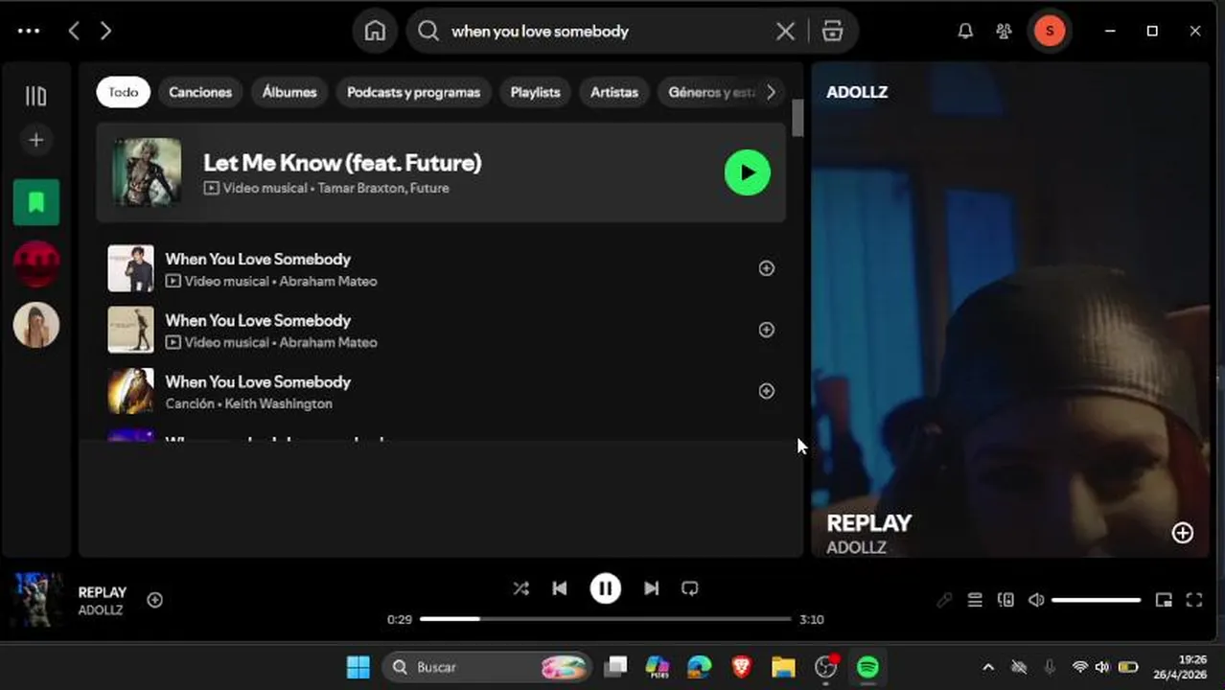Click the ADOLLZ header in the now-playing panel
The width and height of the screenshot is (1225, 690).
click(x=857, y=92)
